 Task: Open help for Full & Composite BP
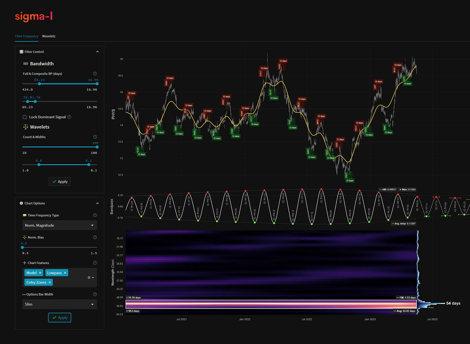click(95, 74)
